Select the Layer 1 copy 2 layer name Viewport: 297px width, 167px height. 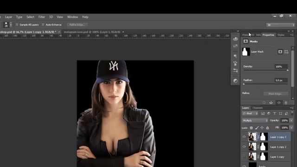pyautogui.click(x=278, y=147)
